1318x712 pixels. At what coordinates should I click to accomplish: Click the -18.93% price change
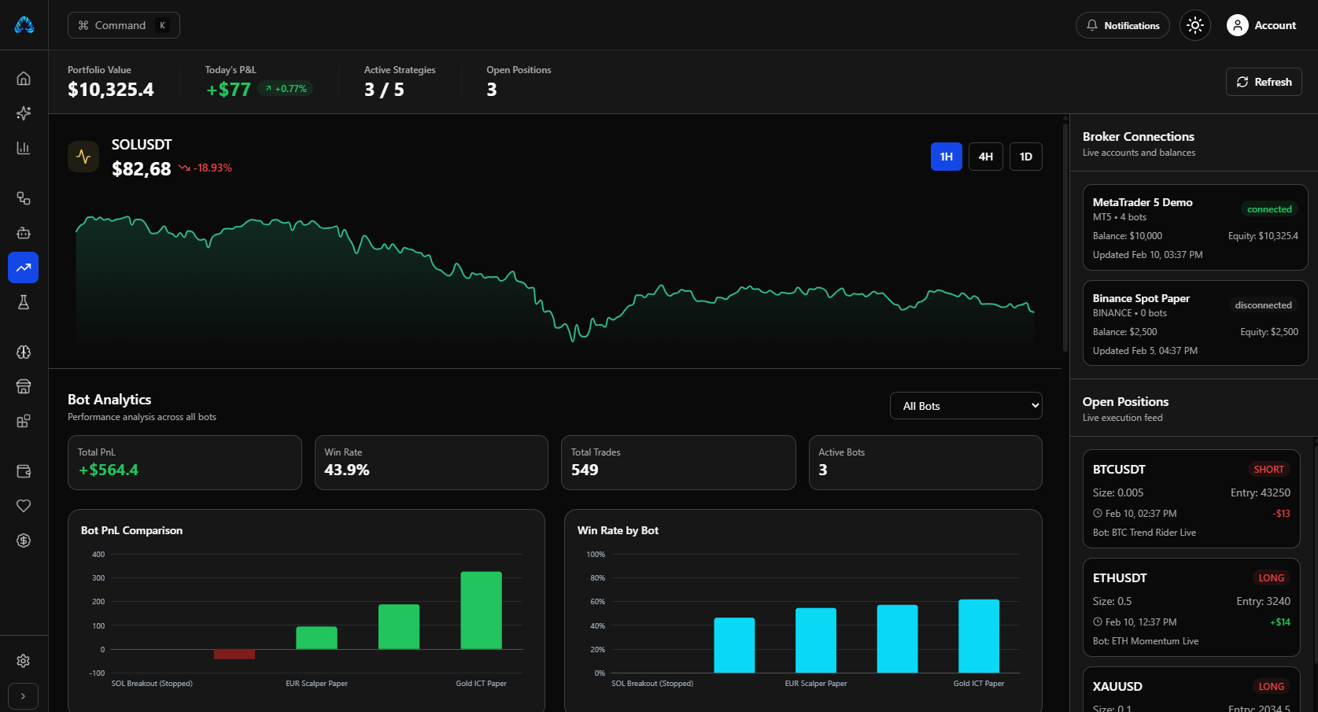pyautogui.click(x=205, y=168)
